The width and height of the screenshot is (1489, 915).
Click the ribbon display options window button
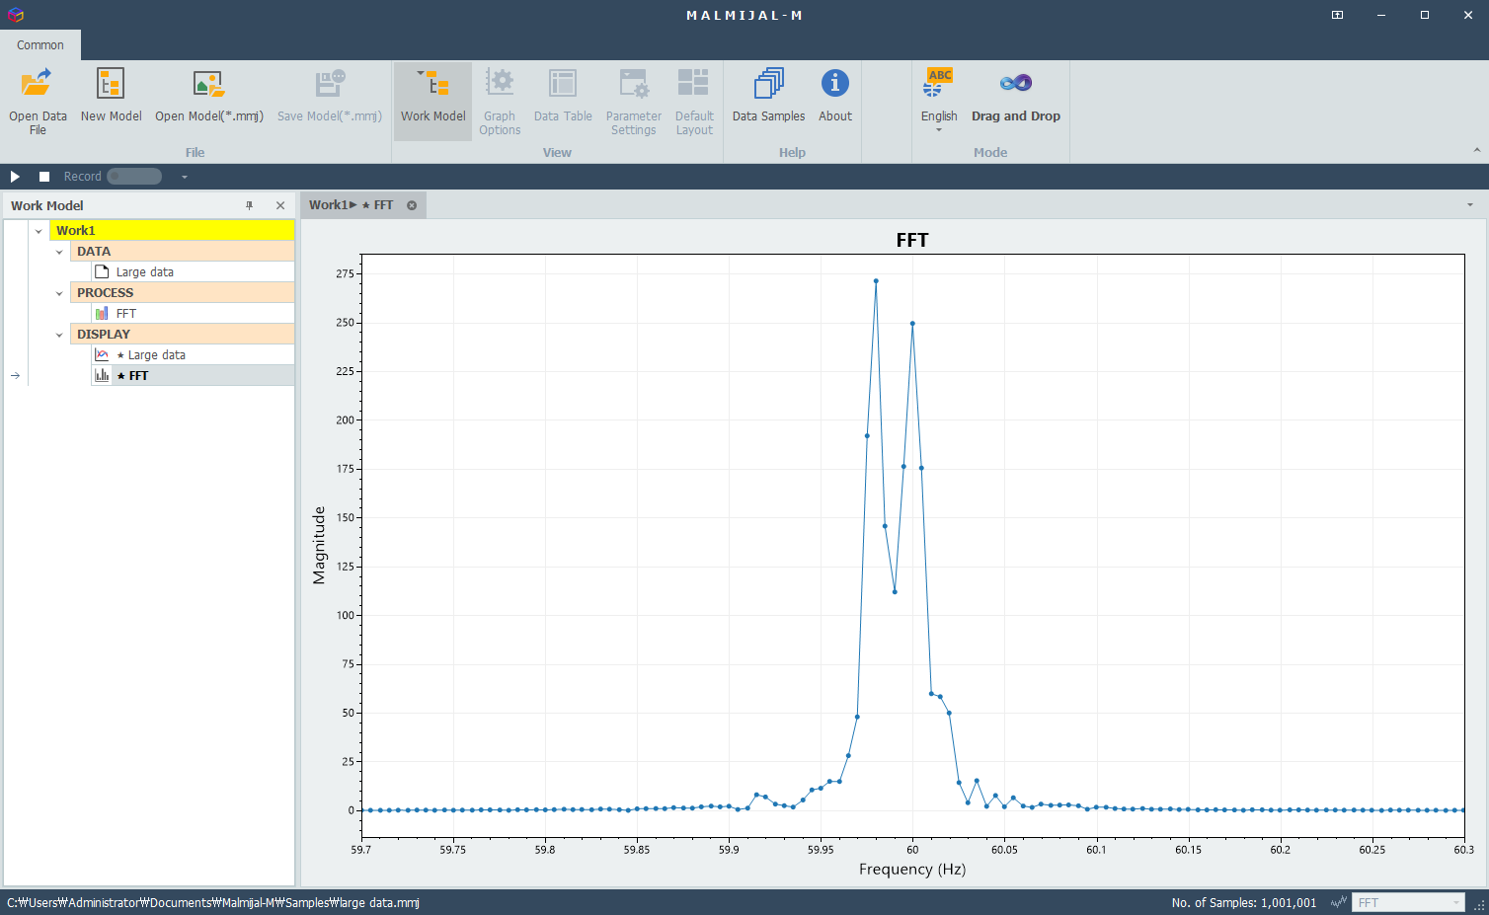[1337, 15]
